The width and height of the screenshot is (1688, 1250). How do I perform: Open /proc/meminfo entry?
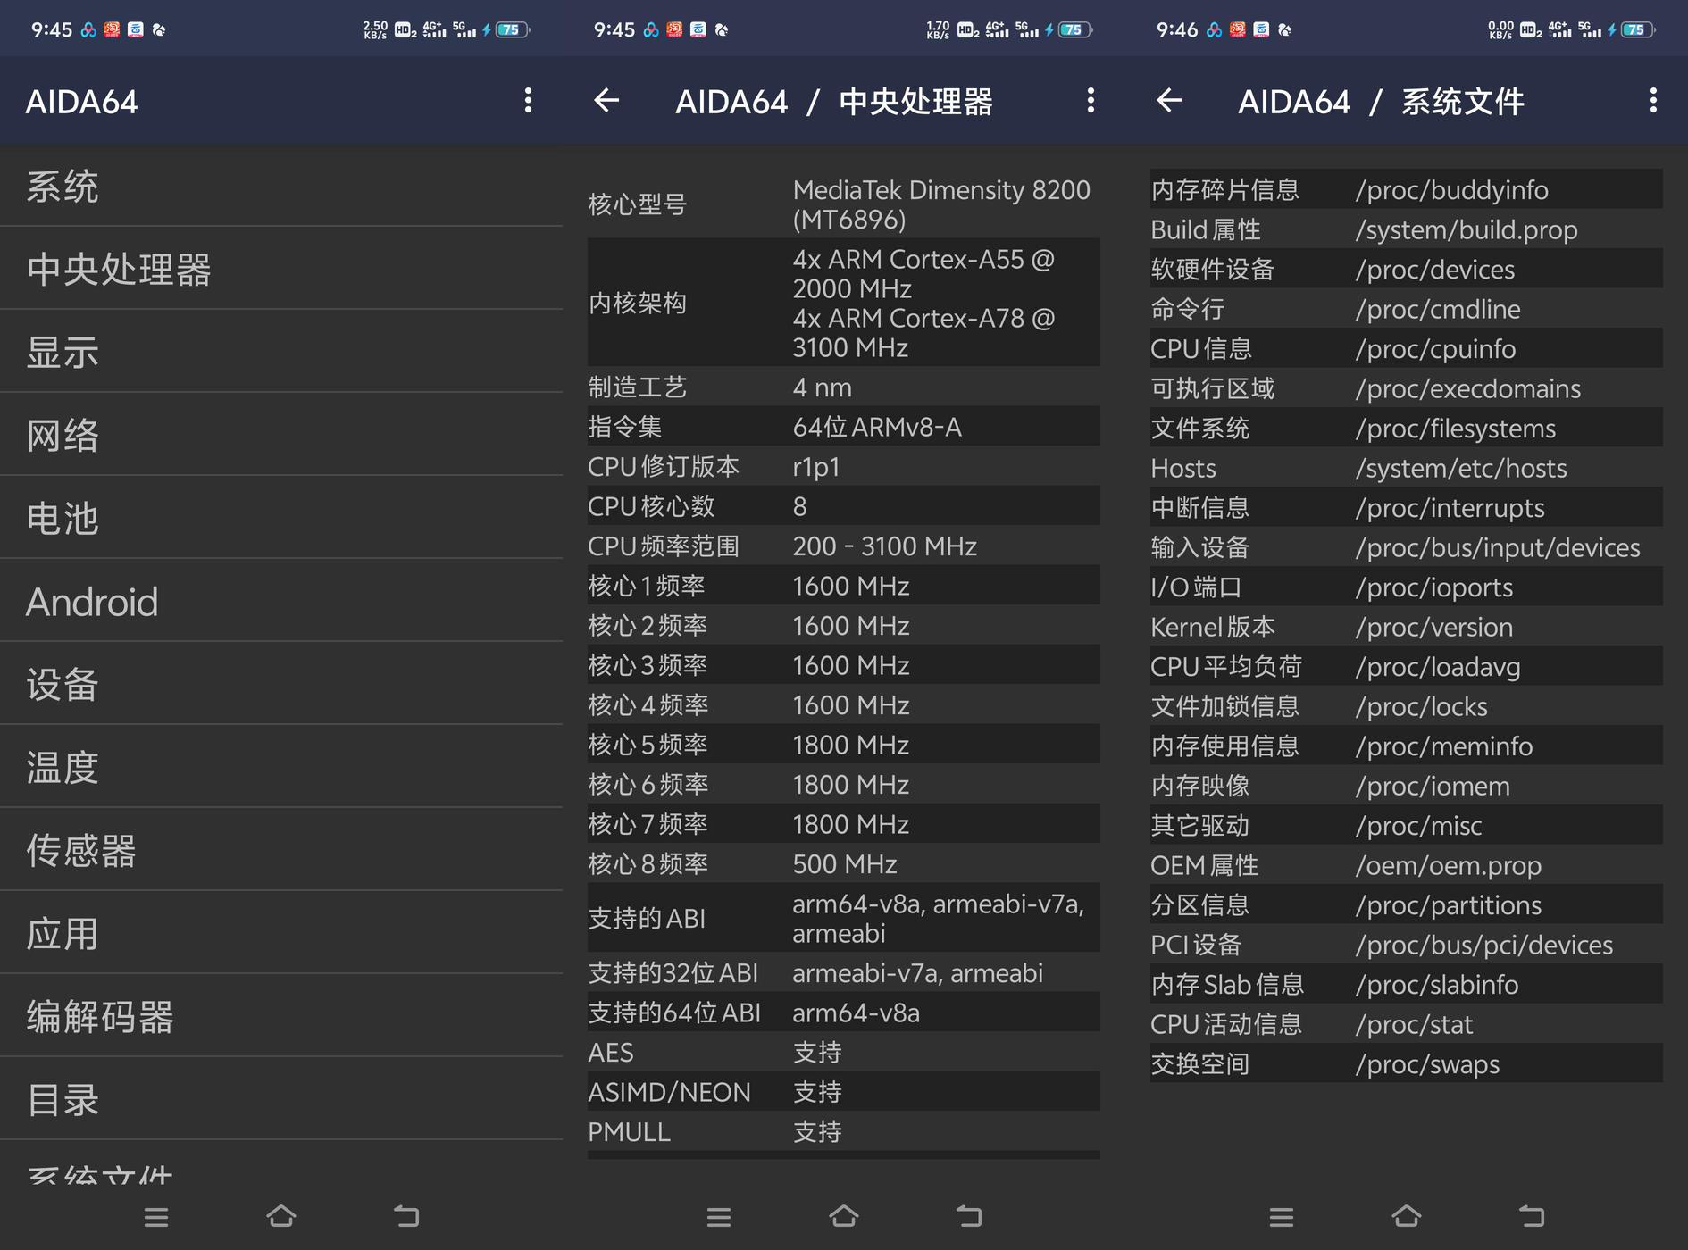coord(1407,746)
